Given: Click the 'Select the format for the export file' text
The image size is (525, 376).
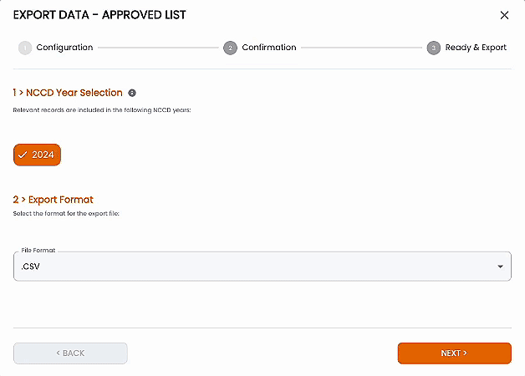Looking at the screenshot, I should pos(66,215).
